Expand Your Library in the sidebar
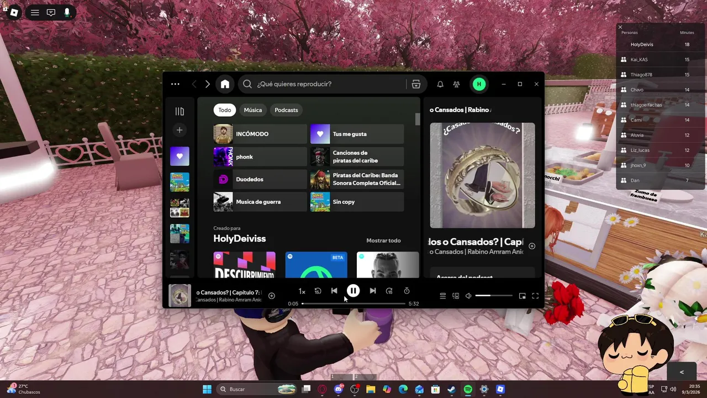 click(180, 111)
